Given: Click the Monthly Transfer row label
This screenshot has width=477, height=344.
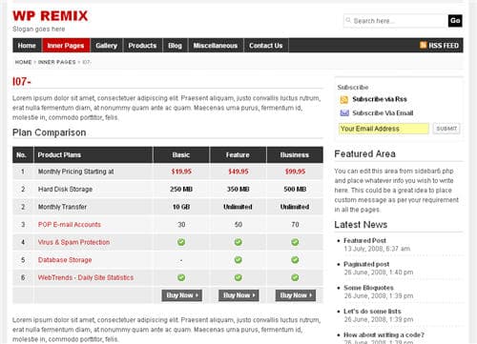Looking at the screenshot, I should tap(62, 207).
